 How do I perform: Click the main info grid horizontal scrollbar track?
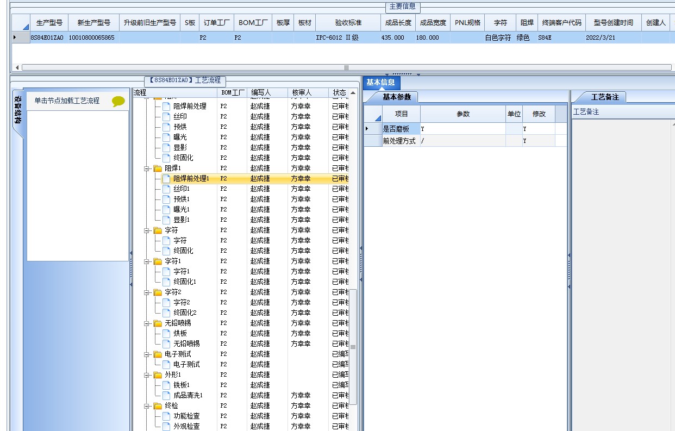(346, 67)
